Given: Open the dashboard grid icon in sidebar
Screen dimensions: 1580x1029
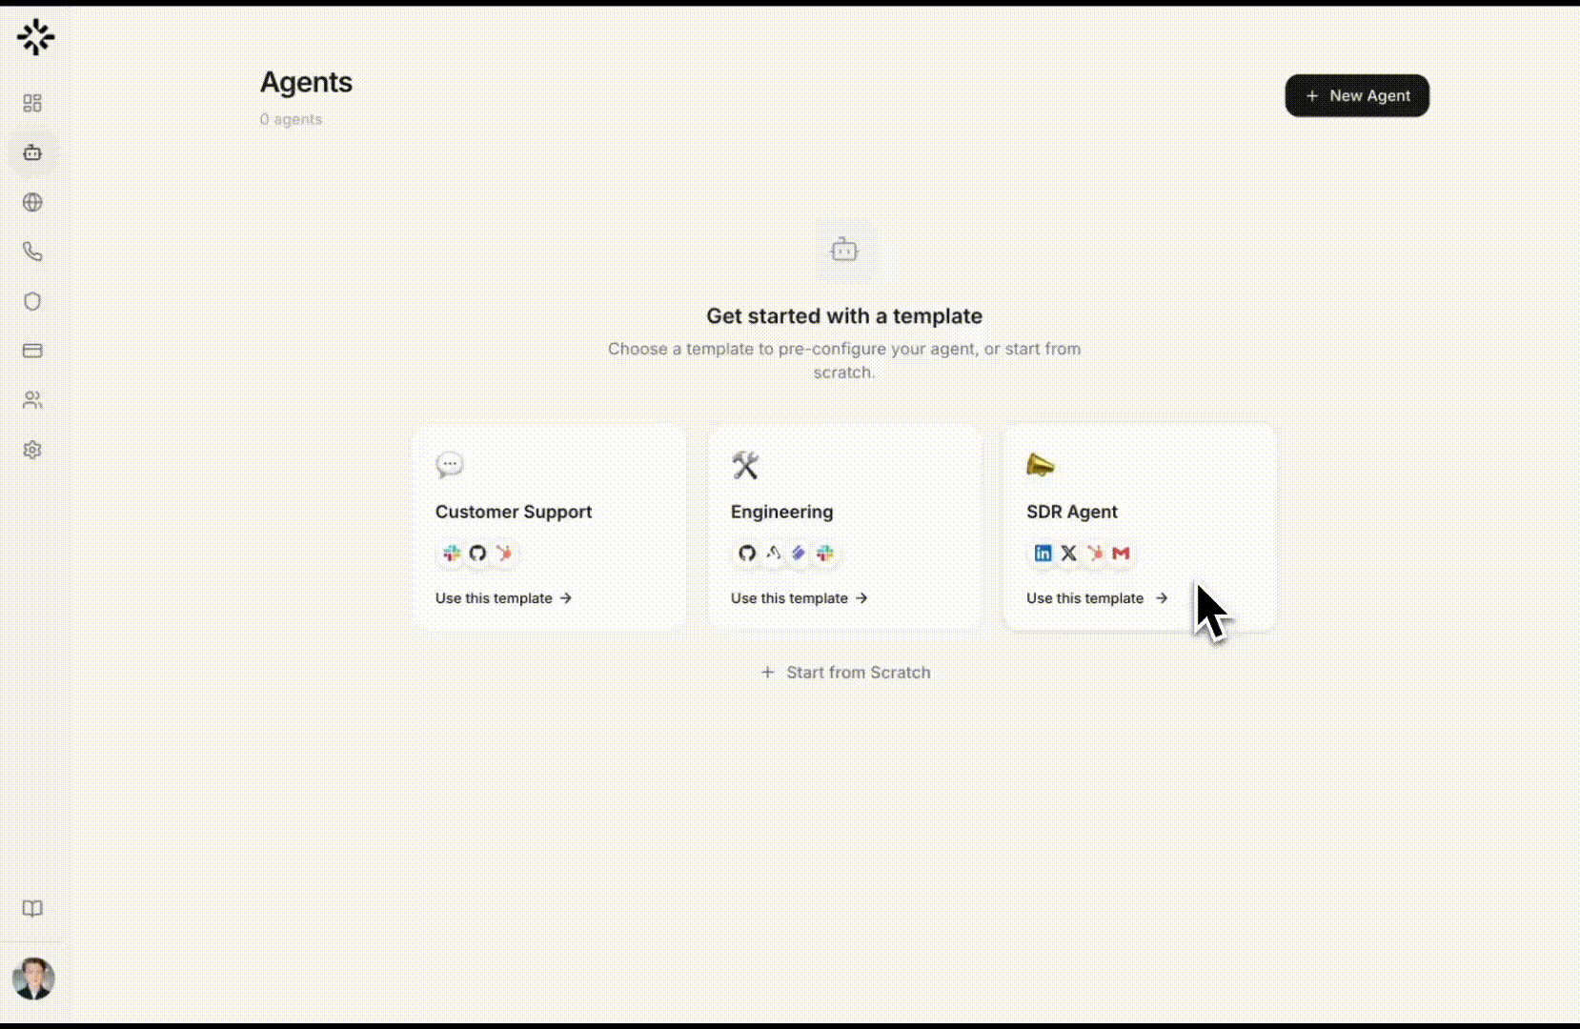Looking at the screenshot, I should (x=32, y=103).
